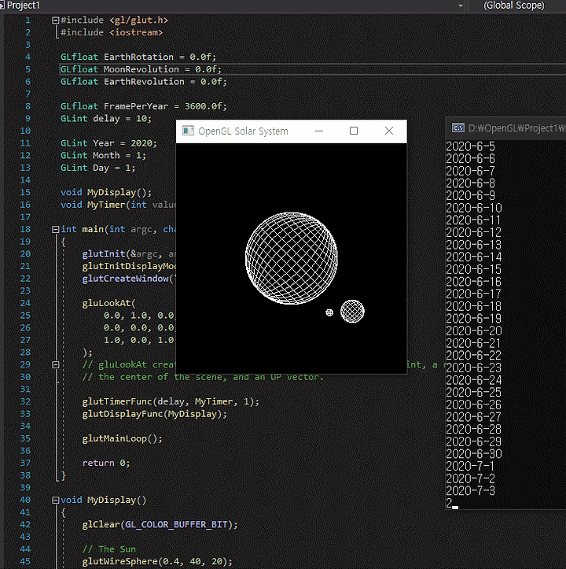This screenshot has height=569, width=566.
Task: Click 'Year = 2020' on line 11
Action: click(124, 143)
